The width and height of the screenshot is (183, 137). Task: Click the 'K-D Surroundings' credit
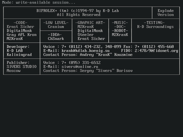(155, 27)
